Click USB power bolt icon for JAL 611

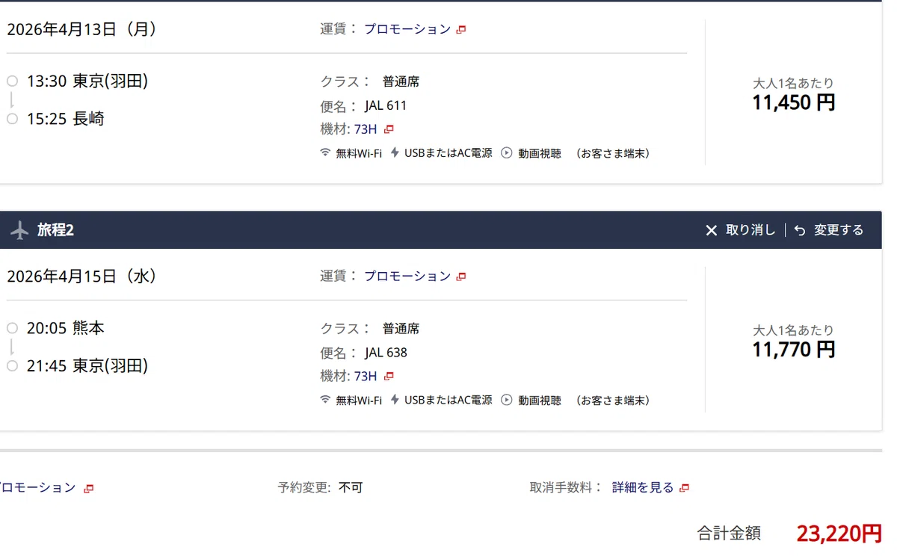[x=395, y=152]
